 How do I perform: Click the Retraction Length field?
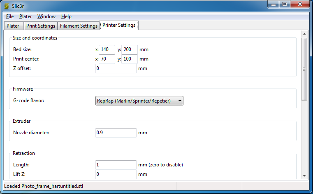[x=116, y=165]
